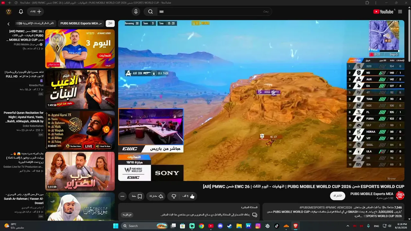Open the browser extensions puzzle icon

pos(367,3)
